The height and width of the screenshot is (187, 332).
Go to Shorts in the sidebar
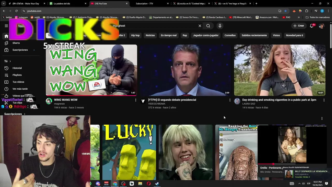(16, 43)
